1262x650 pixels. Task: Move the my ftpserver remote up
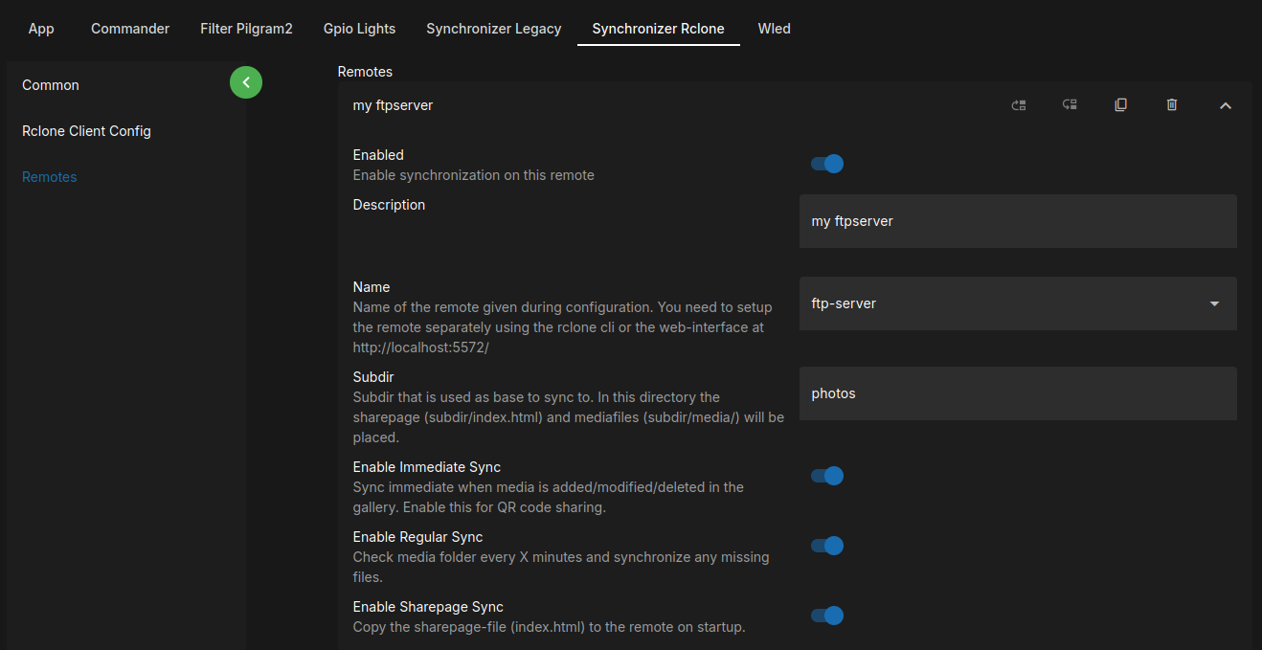pos(1019,104)
